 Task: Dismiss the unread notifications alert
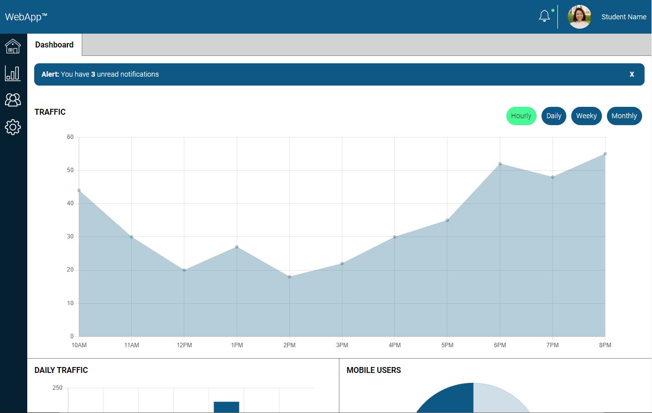coord(632,74)
